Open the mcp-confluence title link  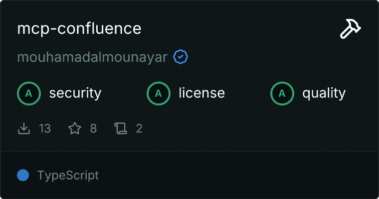pyautogui.click(x=79, y=29)
